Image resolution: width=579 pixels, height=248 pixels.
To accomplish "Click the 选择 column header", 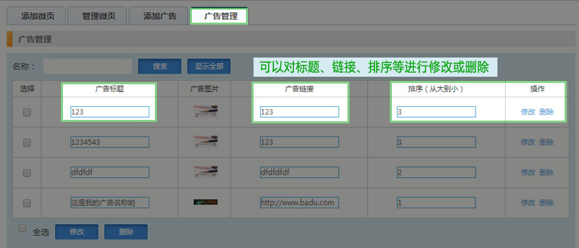I will [27, 89].
